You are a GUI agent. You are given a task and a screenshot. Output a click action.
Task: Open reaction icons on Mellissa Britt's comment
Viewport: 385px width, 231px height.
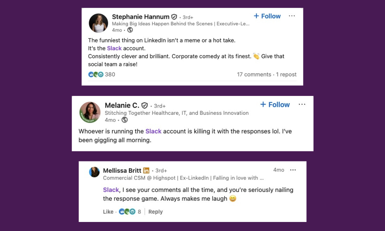pyautogui.click(x=127, y=212)
